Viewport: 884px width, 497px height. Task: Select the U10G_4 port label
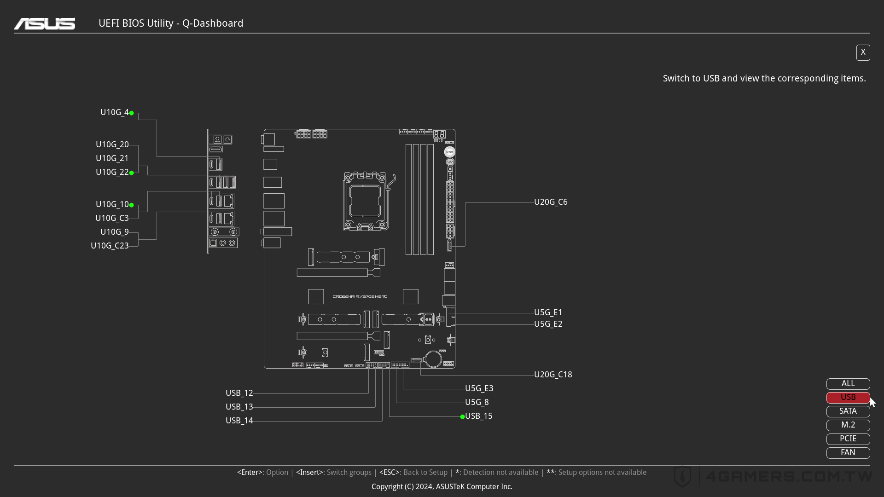(115, 112)
